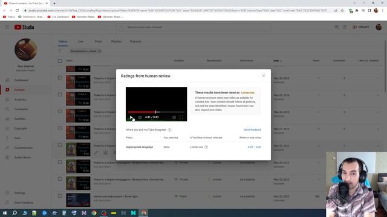Switch to the Playlists tab
The width and height of the screenshot is (387, 217).
click(117, 42)
